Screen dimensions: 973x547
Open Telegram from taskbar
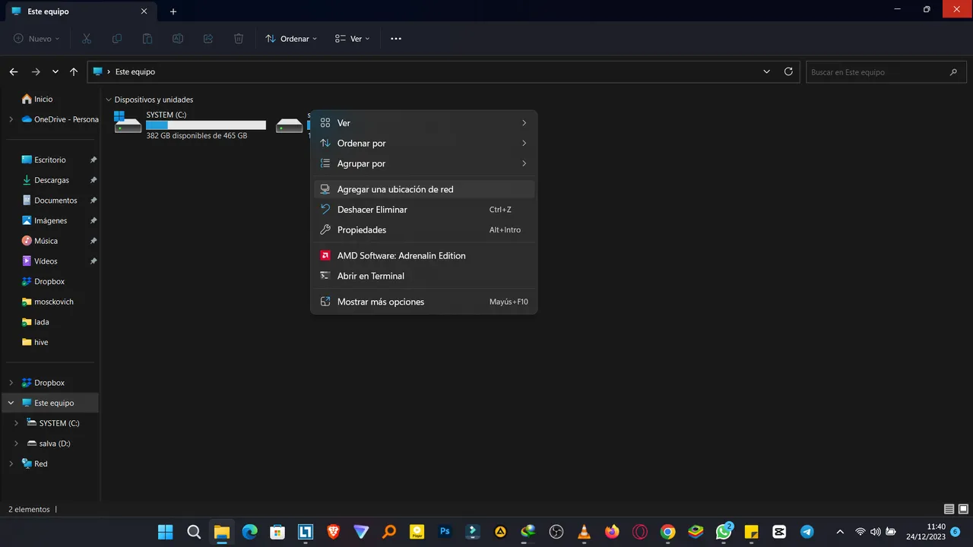pos(807,532)
